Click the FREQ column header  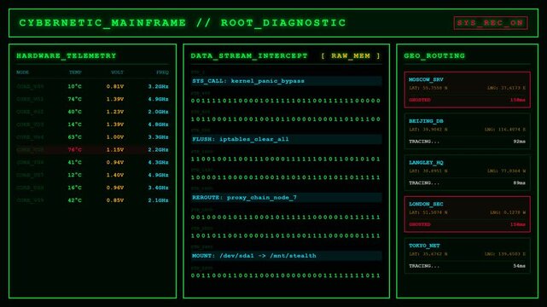click(x=162, y=72)
